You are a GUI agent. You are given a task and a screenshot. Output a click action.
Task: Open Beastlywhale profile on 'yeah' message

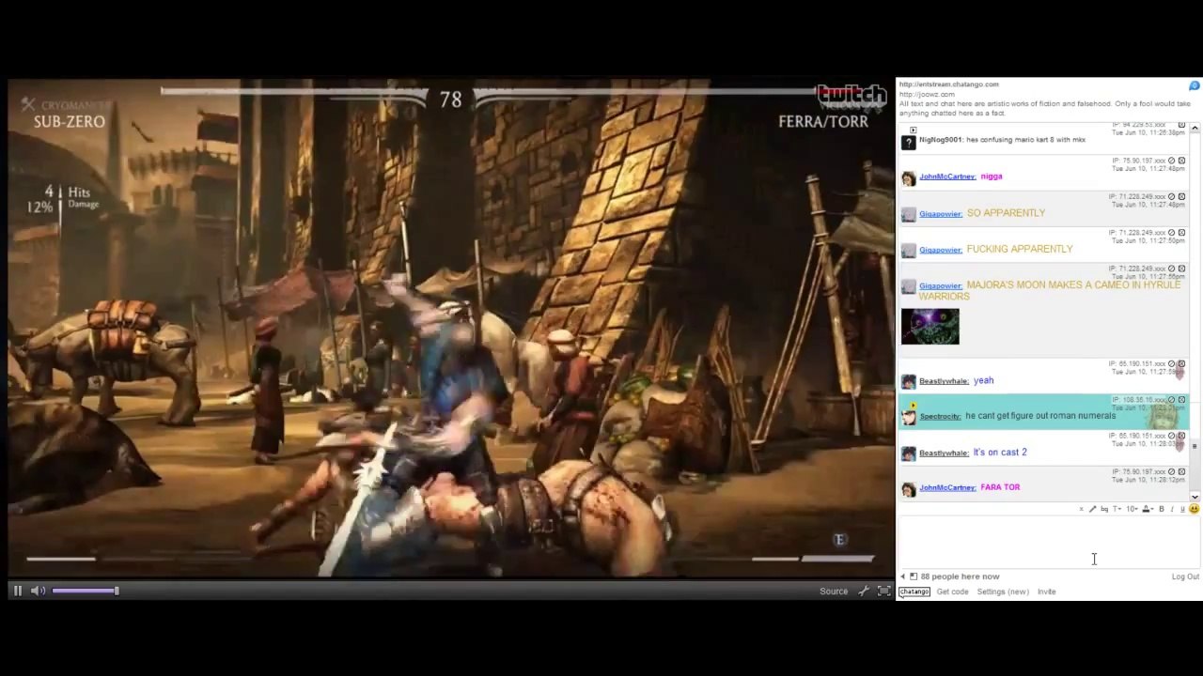coord(944,381)
